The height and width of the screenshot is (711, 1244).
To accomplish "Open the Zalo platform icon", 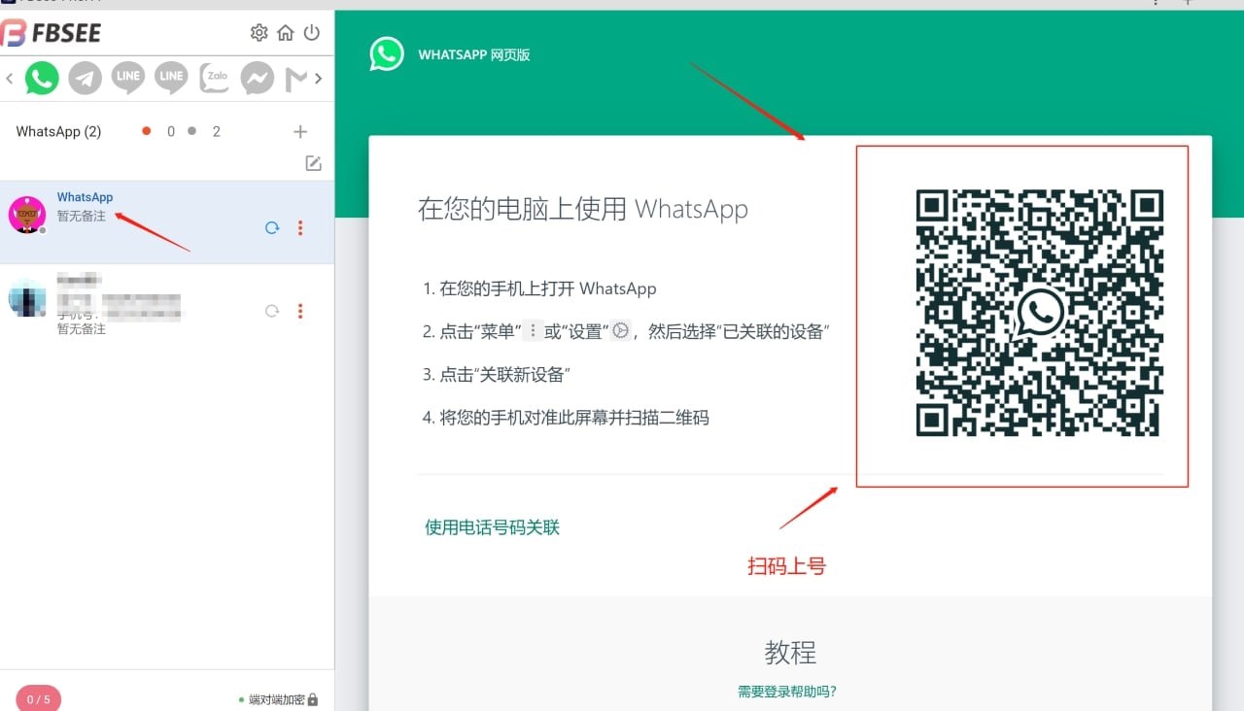I will (215, 78).
